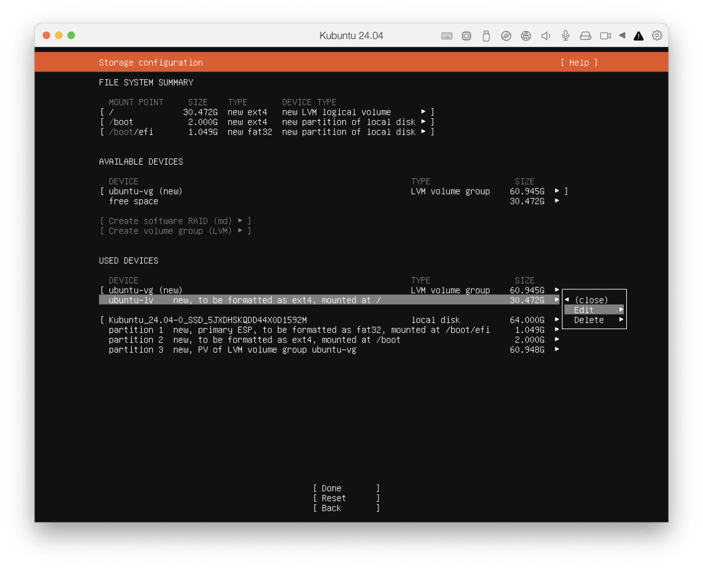Click the Reset button
703x568 pixels.
click(x=346, y=498)
